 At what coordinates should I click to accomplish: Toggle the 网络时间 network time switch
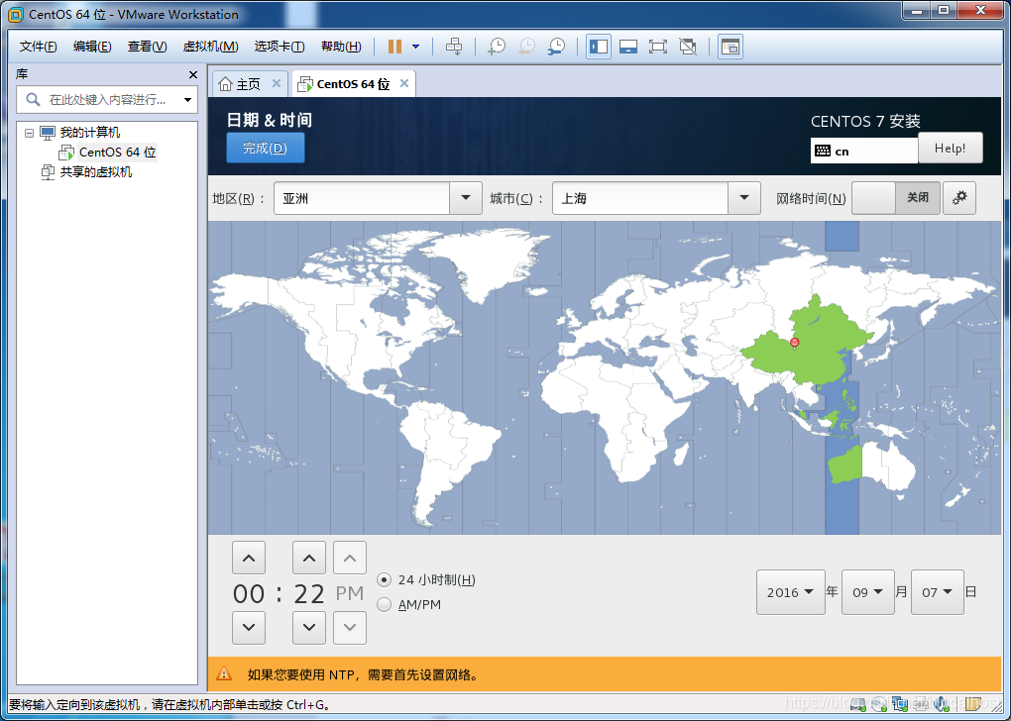coord(896,198)
